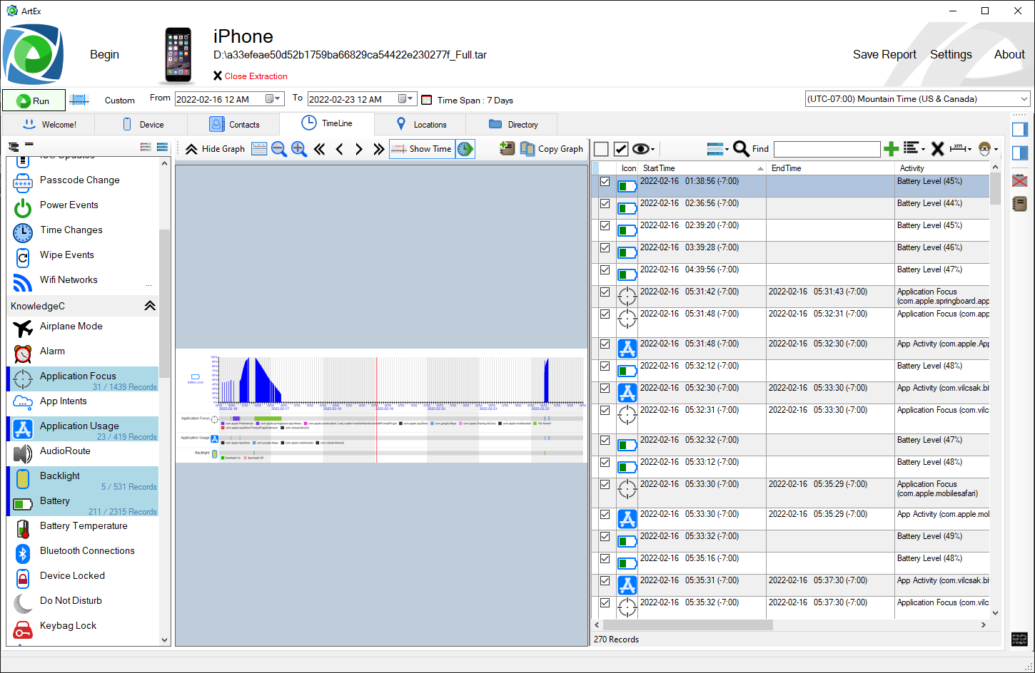1035x673 pixels.
Task: Zoom out the timeline graph
Action: [279, 148]
